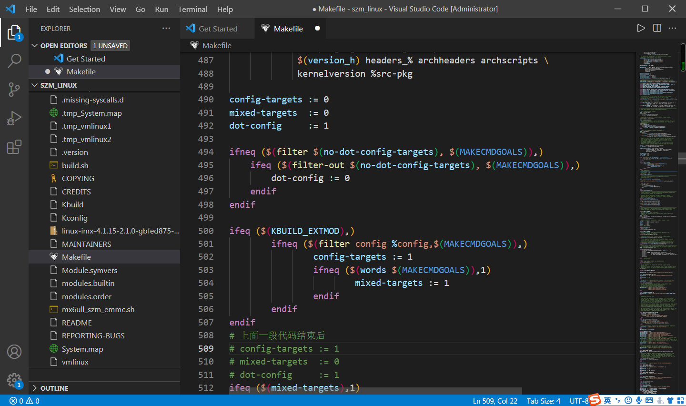Open the .version file
This screenshot has height=406, width=686.
(104, 152)
